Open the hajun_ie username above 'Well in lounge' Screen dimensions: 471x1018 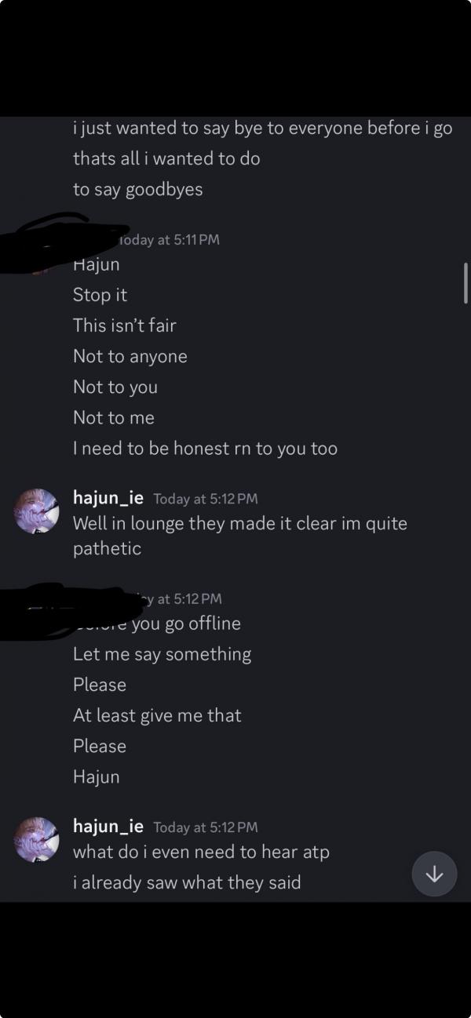click(108, 497)
